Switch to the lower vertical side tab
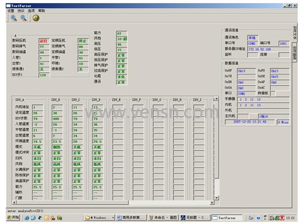The width and height of the screenshot is (304, 224). (x=295, y=52)
